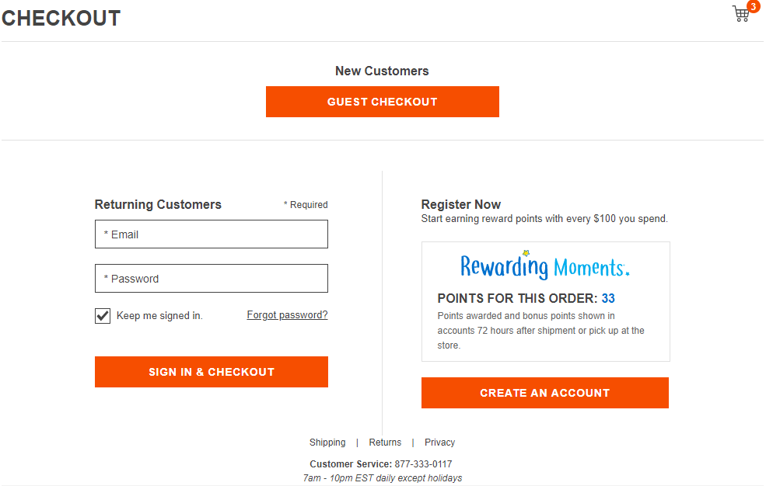Click the New Customers heading

click(382, 71)
